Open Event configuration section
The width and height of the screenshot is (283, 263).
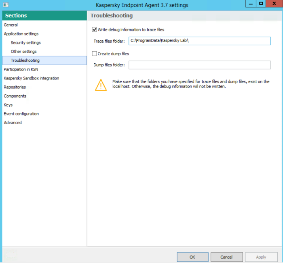[21, 114]
